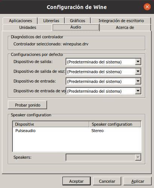Viewport: 154px width, 188px height.
Task: Click the Cancelar button
Action: click(107, 181)
